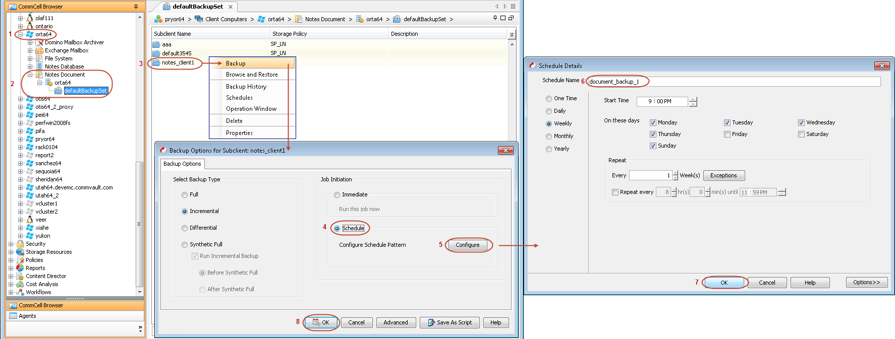Select the Storage Resources icon

[20, 252]
